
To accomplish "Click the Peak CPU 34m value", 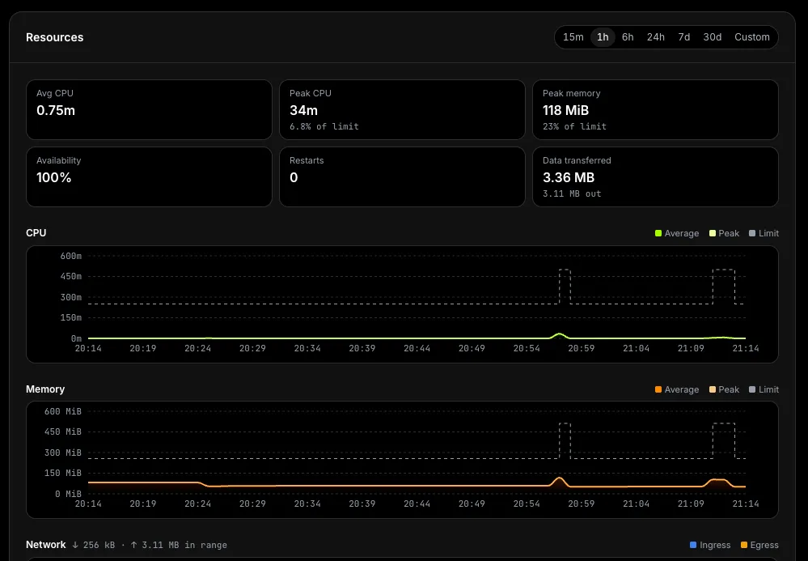I will pos(303,110).
